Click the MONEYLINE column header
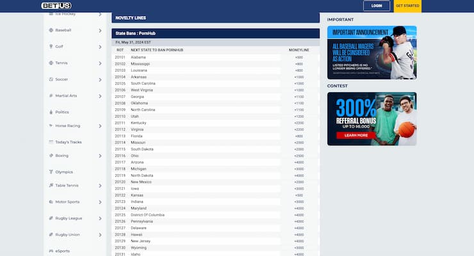 (299, 50)
